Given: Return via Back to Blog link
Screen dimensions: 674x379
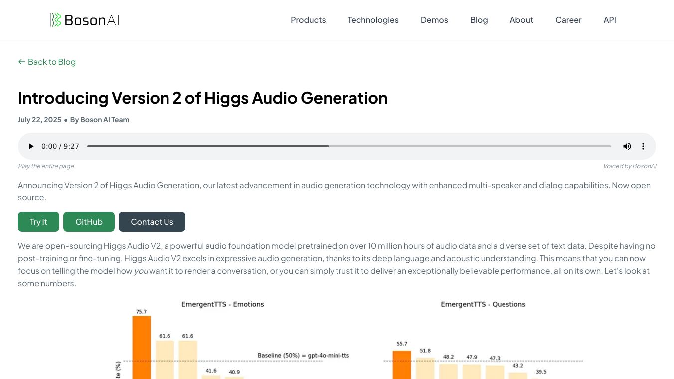Looking at the screenshot, I should coord(52,62).
